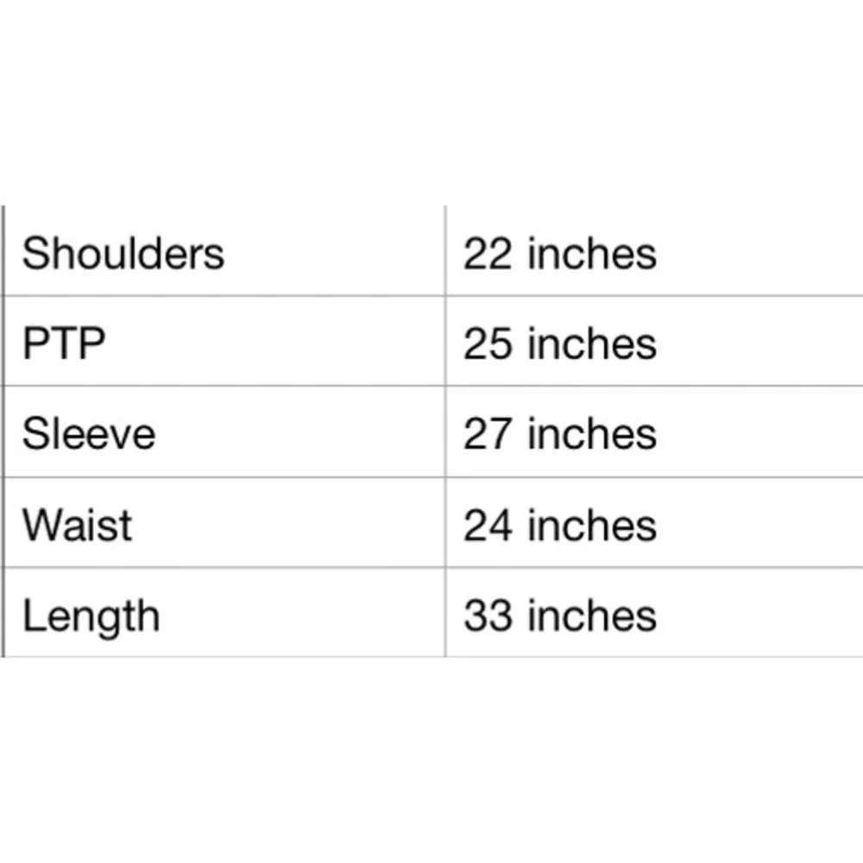Image resolution: width=863 pixels, height=863 pixels.
Task: Click the Waist label cell
Action: tap(224, 522)
